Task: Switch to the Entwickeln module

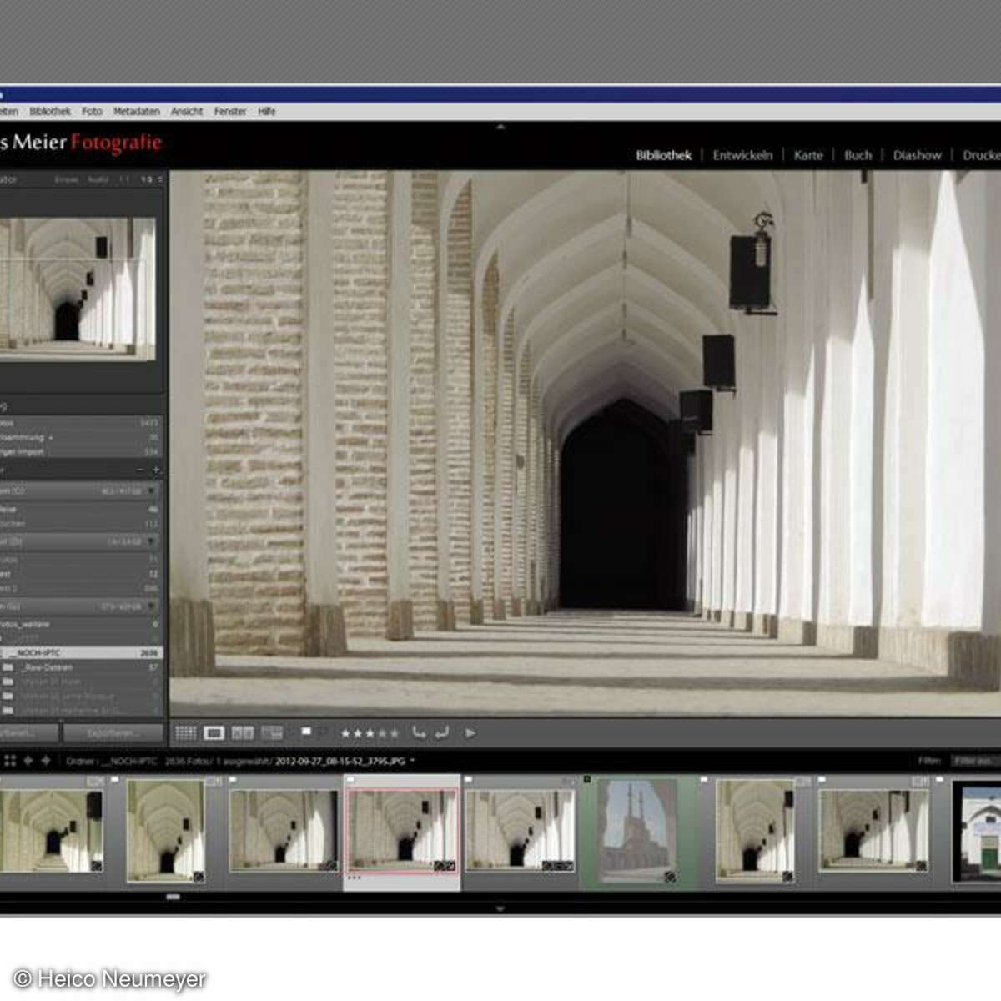Action: coord(745,155)
